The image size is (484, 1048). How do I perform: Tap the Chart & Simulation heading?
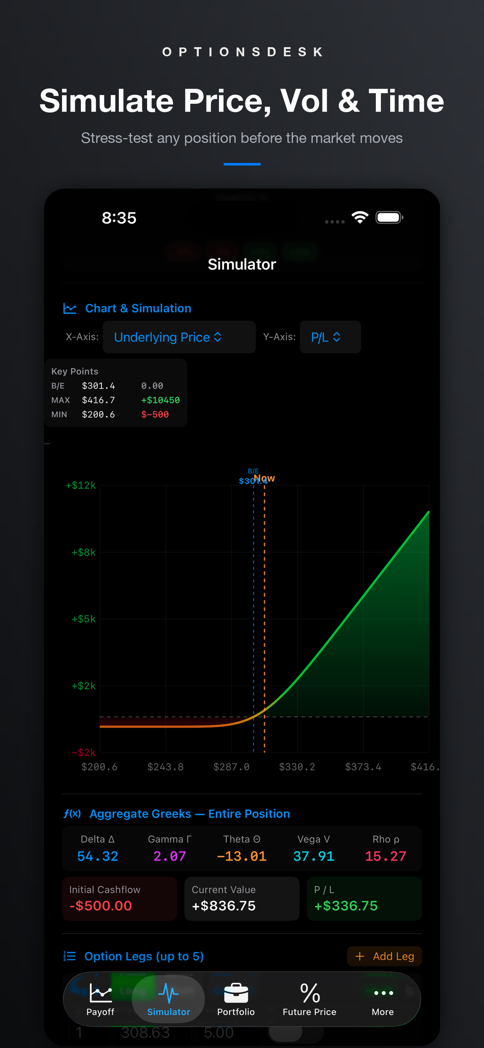(x=138, y=308)
